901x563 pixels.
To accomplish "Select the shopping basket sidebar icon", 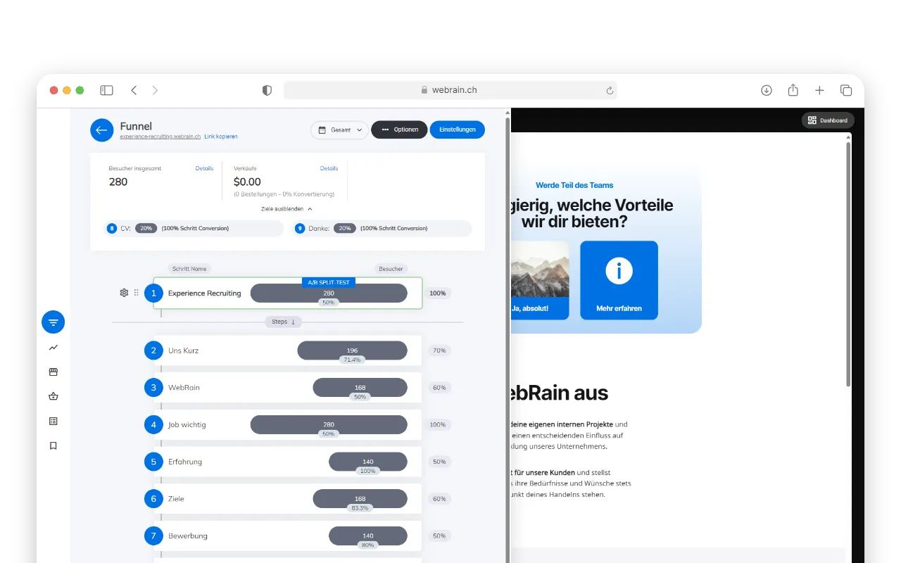I will pos(53,396).
